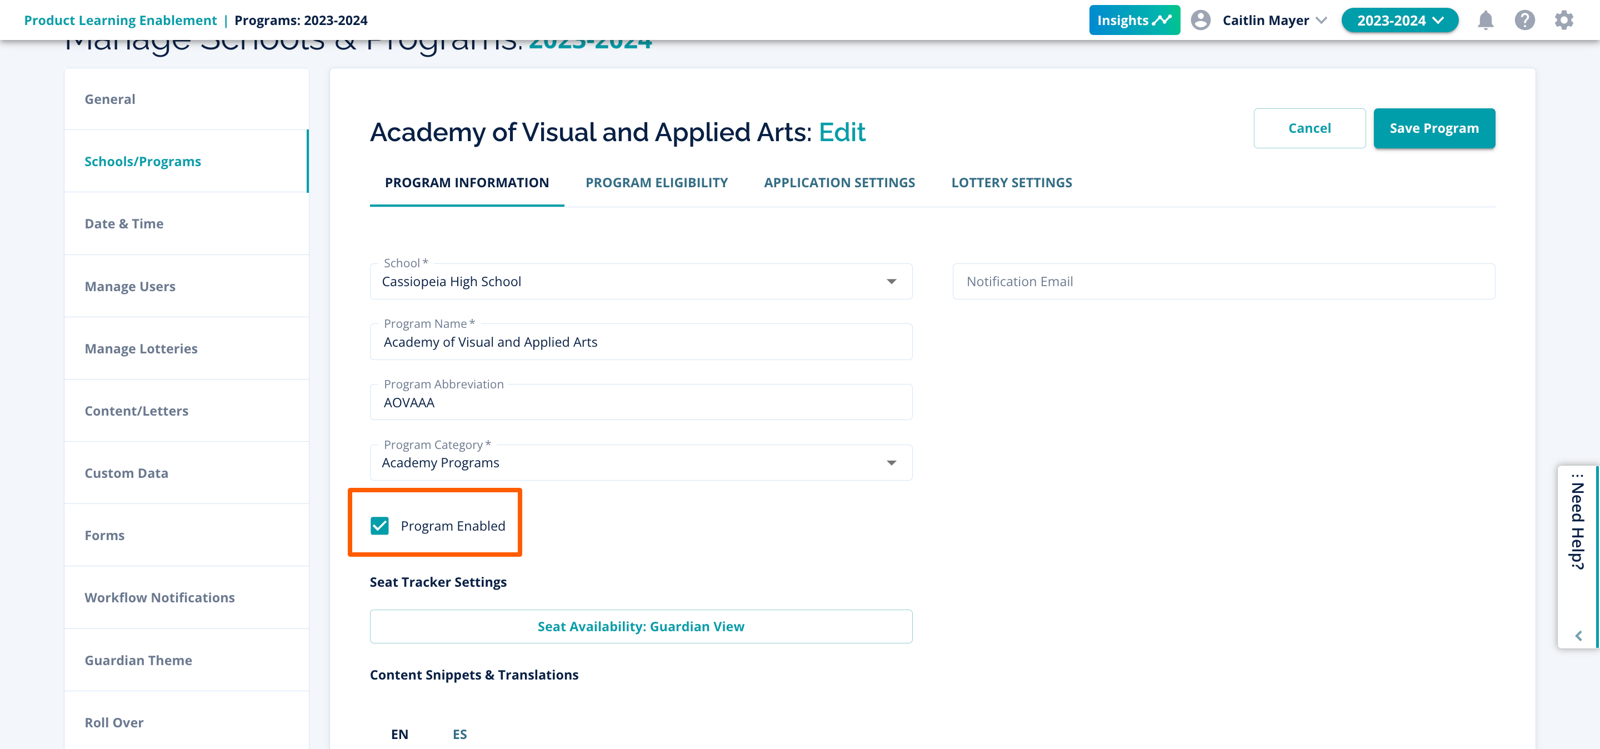Click the Save Program button
The width and height of the screenshot is (1600, 749).
[1433, 128]
